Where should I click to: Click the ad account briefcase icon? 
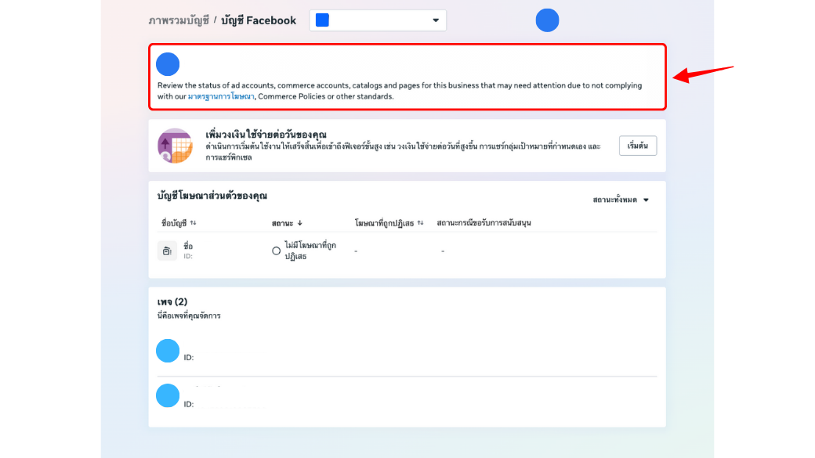[x=166, y=251]
